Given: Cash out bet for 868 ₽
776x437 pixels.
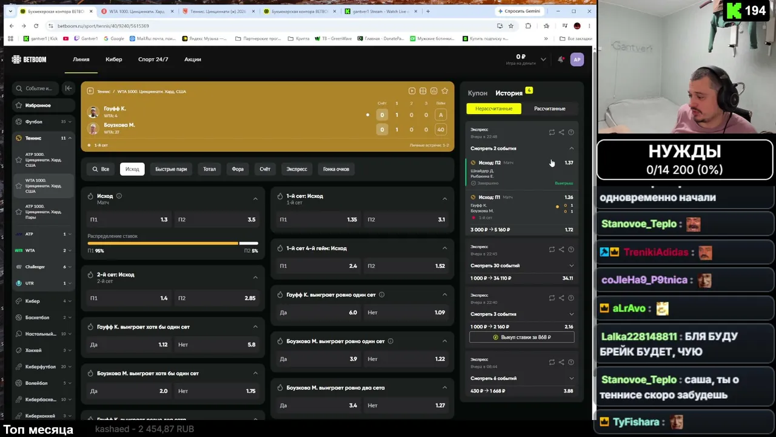Looking at the screenshot, I should (522, 337).
